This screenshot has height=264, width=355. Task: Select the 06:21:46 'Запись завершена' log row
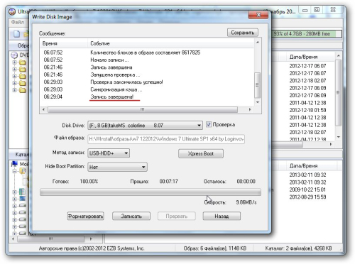point(147,67)
